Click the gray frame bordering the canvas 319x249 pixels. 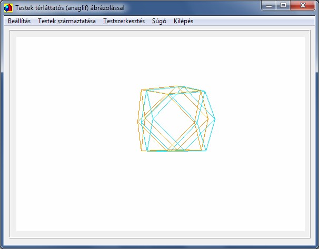pyautogui.click(x=13, y=132)
